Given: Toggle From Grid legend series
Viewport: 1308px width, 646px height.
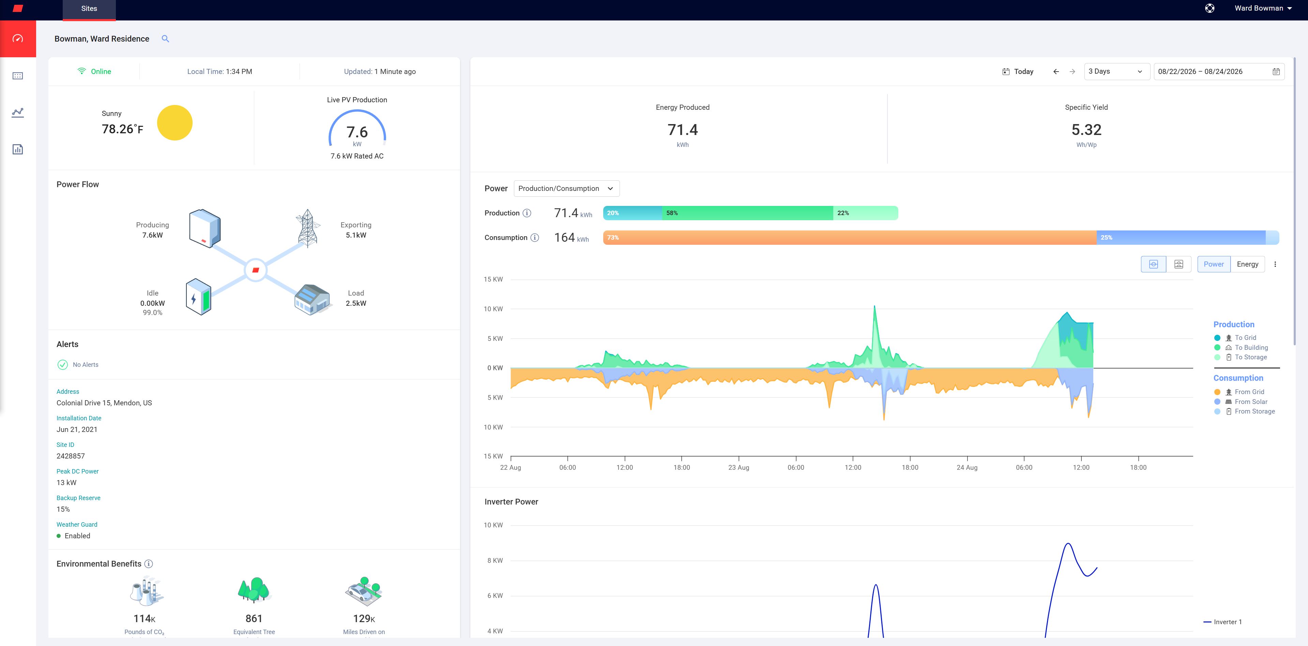Looking at the screenshot, I should (1239, 392).
